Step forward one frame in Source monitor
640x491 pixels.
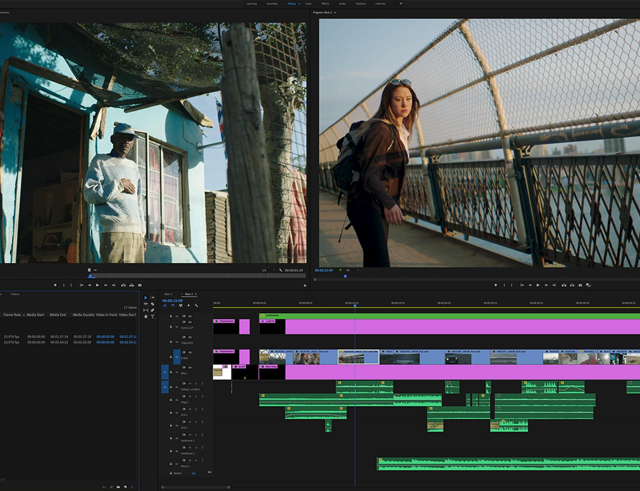pyautogui.click(x=105, y=285)
